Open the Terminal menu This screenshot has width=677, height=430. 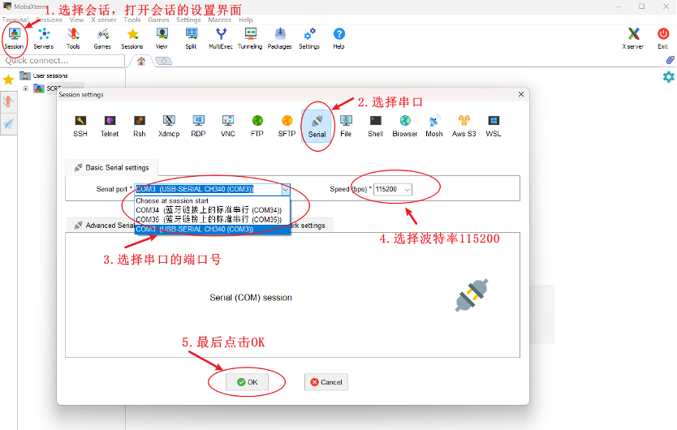15,19
